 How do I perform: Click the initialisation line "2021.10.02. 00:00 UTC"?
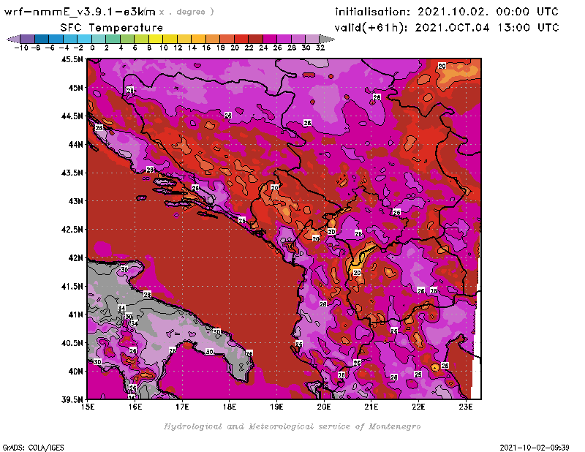pyautogui.click(x=488, y=12)
